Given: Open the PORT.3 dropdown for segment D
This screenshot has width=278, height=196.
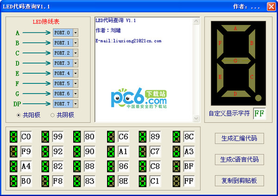Looking at the screenshot, I should click(x=76, y=63).
